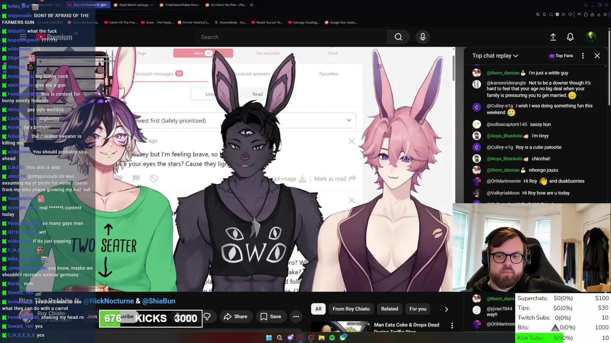Click avatar of @solluxcaptor6145 in chat
Image resolution: width=611 pixels, height=343 pixels.
pos(476,124)
